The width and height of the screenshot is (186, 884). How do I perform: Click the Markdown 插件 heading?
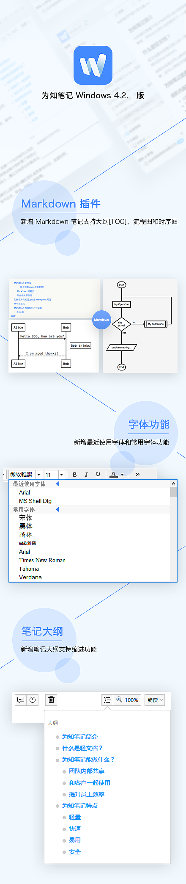[x=61, y=204]
